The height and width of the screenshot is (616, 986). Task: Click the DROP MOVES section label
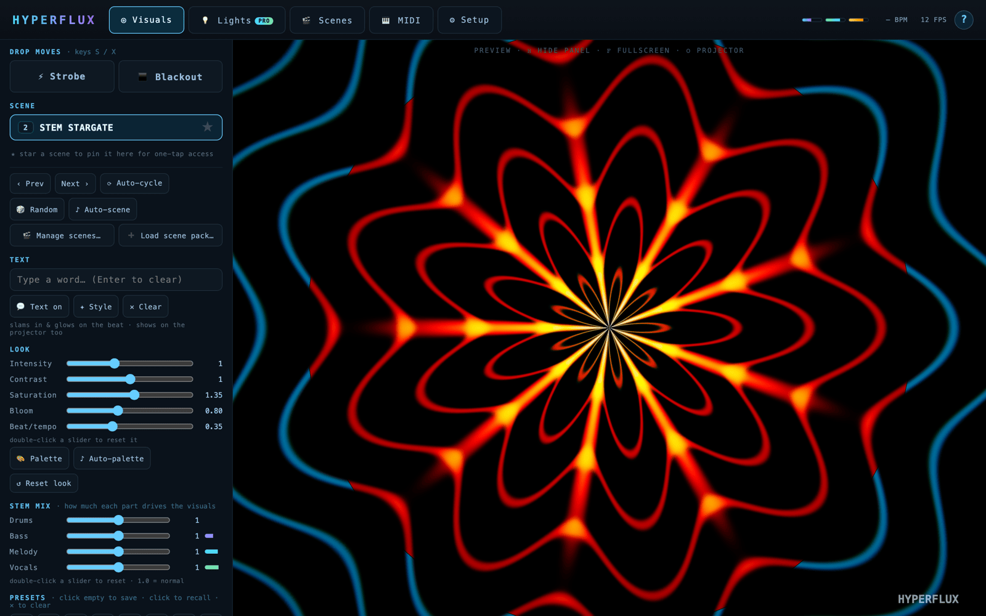point(35,52)
